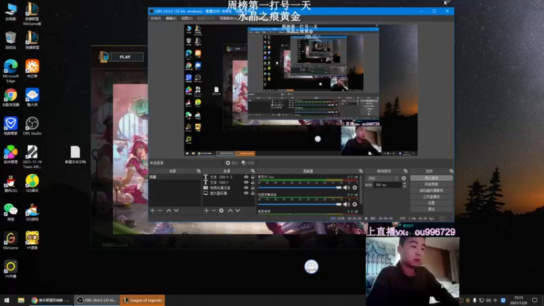The width and height of the screenshot is (544, 306).
Task: Open the Edit menu in OBS
Action: point(171,18)
